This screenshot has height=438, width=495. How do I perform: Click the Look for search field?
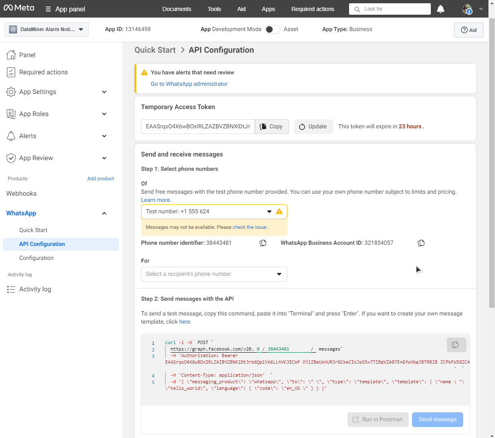[390, 9]
